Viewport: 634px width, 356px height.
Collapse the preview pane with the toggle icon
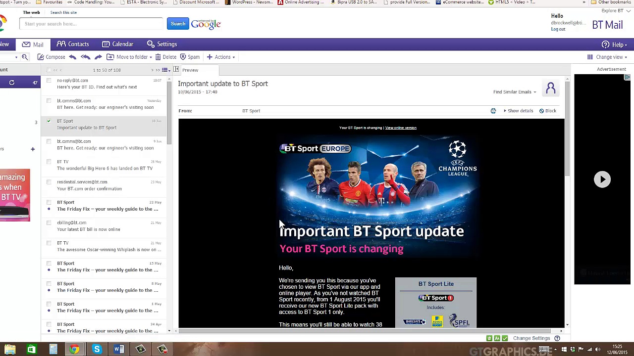tap(176, 70)
